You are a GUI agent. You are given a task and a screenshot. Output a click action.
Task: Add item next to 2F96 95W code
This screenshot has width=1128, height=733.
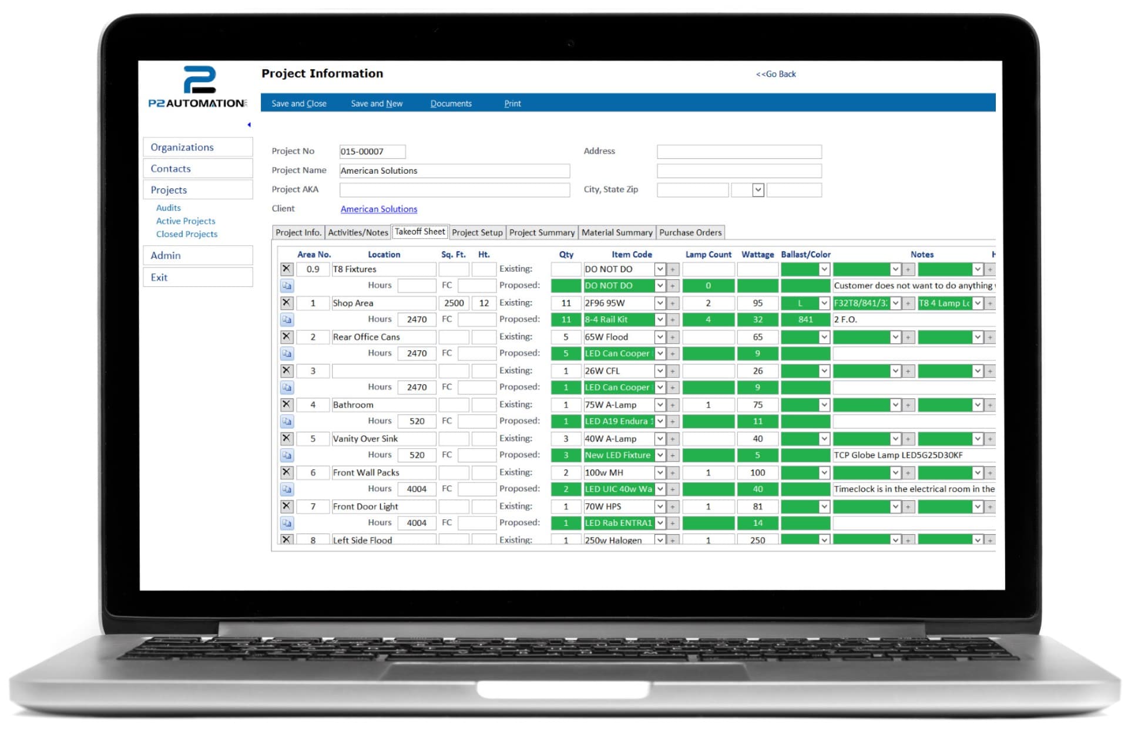(x=673, y=303)
